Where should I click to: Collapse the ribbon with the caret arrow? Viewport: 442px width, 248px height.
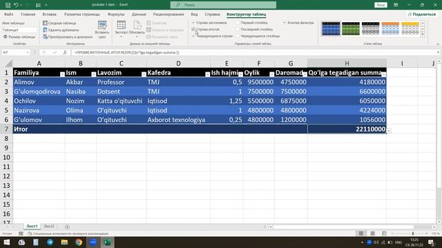(x=438, y=44)
